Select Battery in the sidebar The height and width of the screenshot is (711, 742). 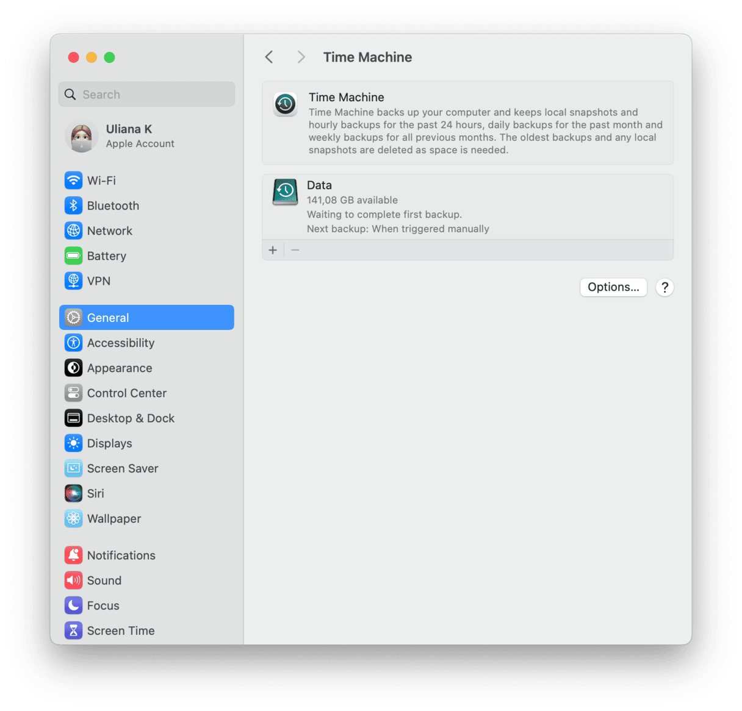(146, 255)
